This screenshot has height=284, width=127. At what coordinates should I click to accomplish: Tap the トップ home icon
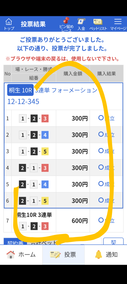click(x=9, y=22)
